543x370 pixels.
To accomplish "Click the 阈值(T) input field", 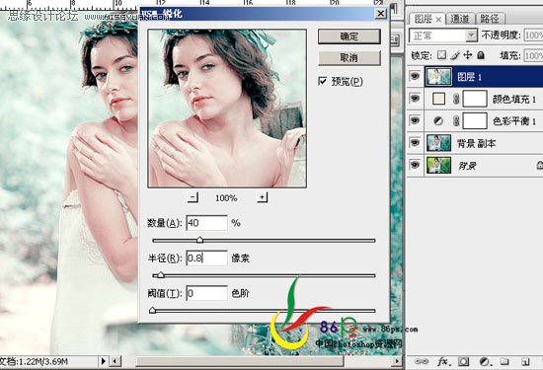I will click(x=206, y=293).
